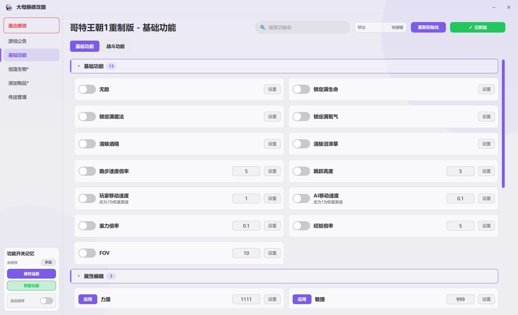Viewport: 518px width, 315px height.
Task: Switch to 战斗功能 tab
Action: (115, 46)
